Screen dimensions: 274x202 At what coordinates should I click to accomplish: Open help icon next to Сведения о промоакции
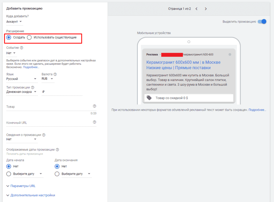[x=44, y=135]
